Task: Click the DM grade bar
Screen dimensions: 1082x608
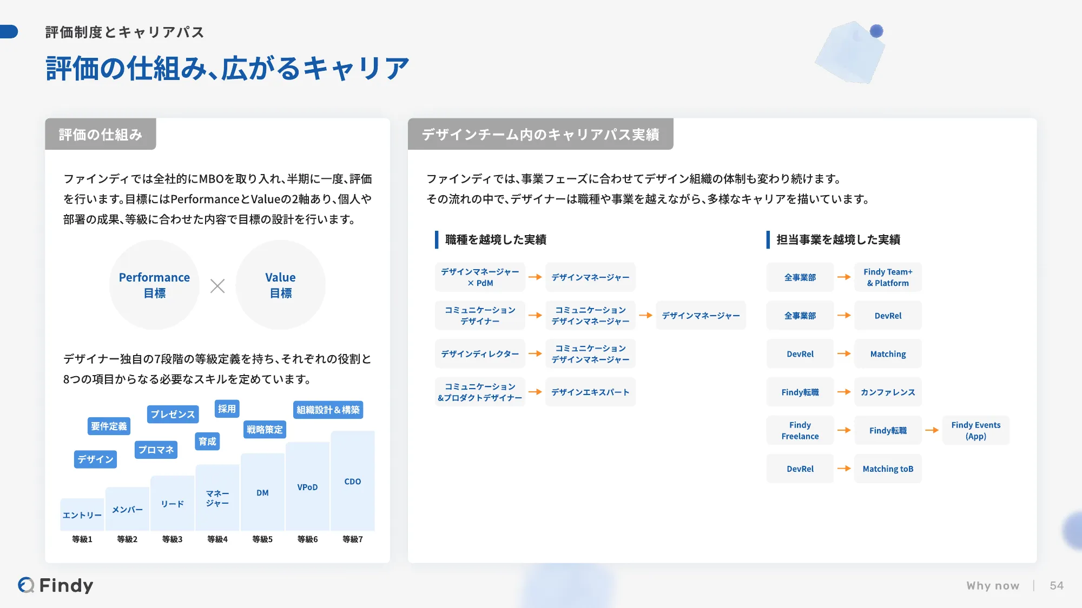Action: (262, 492)
